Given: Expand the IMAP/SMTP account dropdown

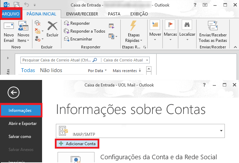Looking at the screenshot, I should 220,131.
